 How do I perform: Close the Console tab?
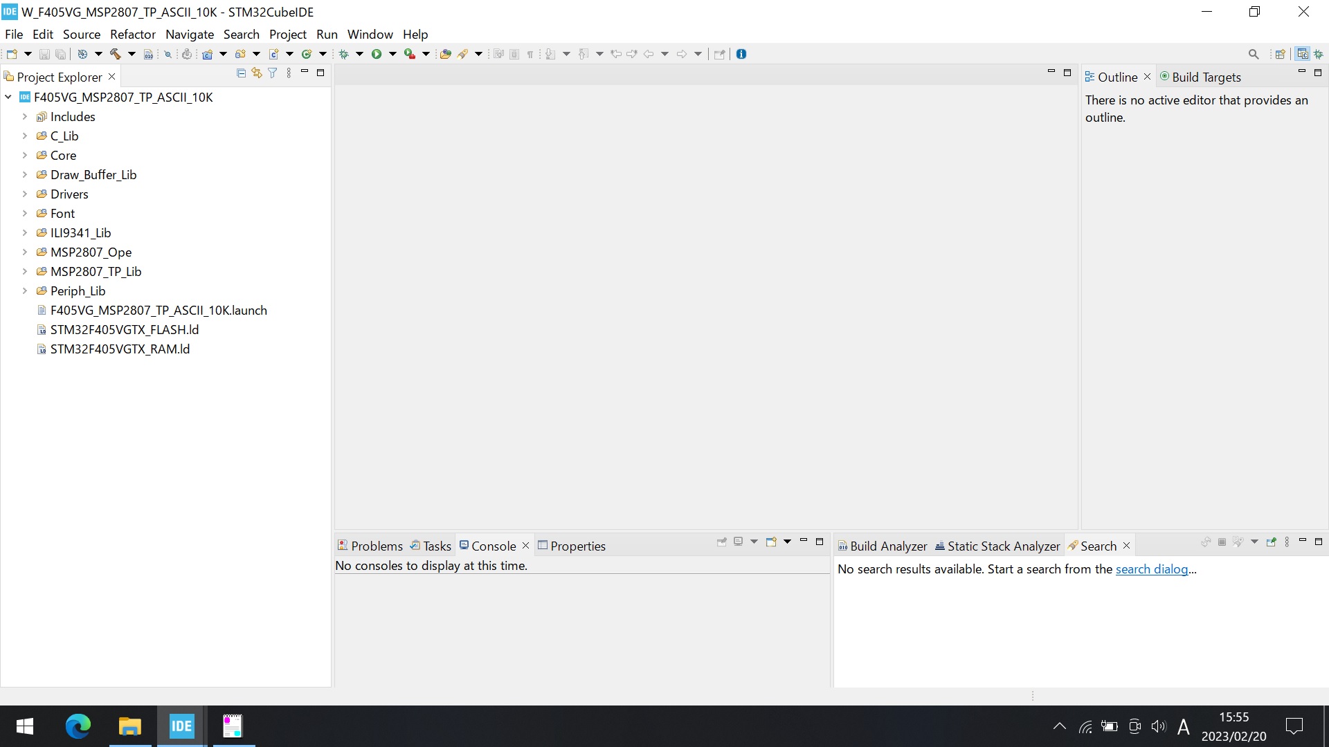[525, 546]
